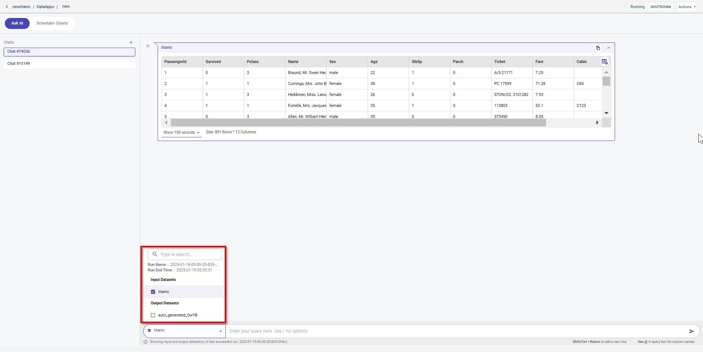Screen dimensions: 703x352
Task: Add a new chat with plus icon
Action: (x=131, y=42)
